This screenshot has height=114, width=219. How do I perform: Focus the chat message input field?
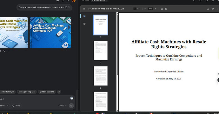(x=35, y=99)
